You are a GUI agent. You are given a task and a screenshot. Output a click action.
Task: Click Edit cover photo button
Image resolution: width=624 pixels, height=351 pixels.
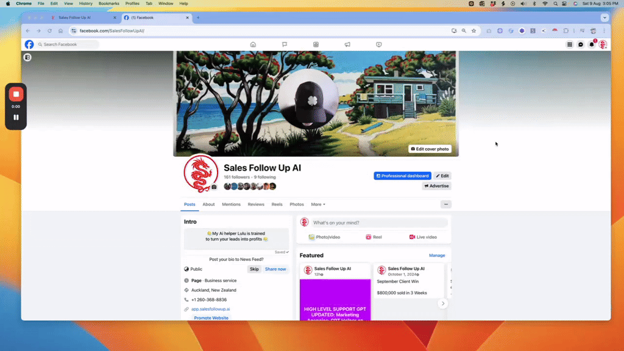coord(430,149)
